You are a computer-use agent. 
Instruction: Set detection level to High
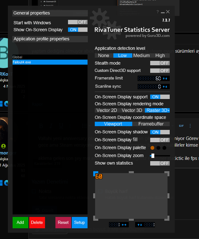(x=160, y=55)
